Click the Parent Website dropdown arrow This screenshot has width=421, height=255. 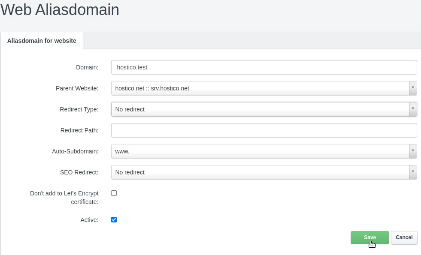click(413, 88)
